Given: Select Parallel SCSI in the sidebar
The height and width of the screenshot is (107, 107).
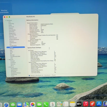Looking at the screenshot, I should [13, 46].
